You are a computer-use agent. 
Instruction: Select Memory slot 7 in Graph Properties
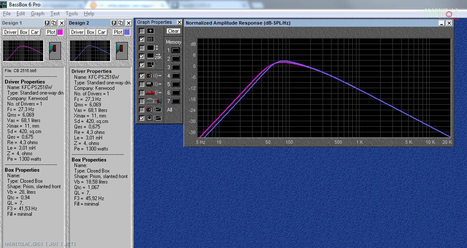[x=176, y=101]
